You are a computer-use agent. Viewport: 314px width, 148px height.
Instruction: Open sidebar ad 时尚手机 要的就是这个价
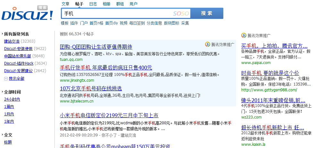[x=270, y=73]
